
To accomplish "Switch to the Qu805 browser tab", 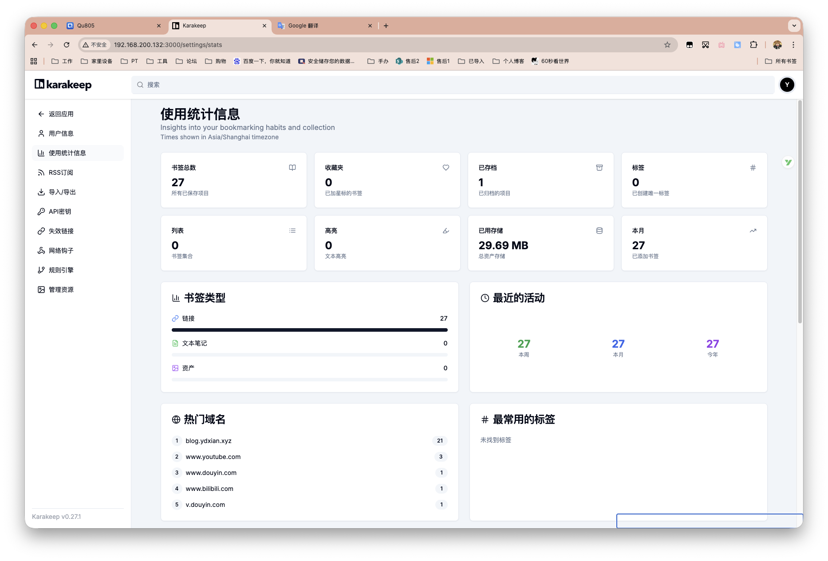I will pos(85,25).
